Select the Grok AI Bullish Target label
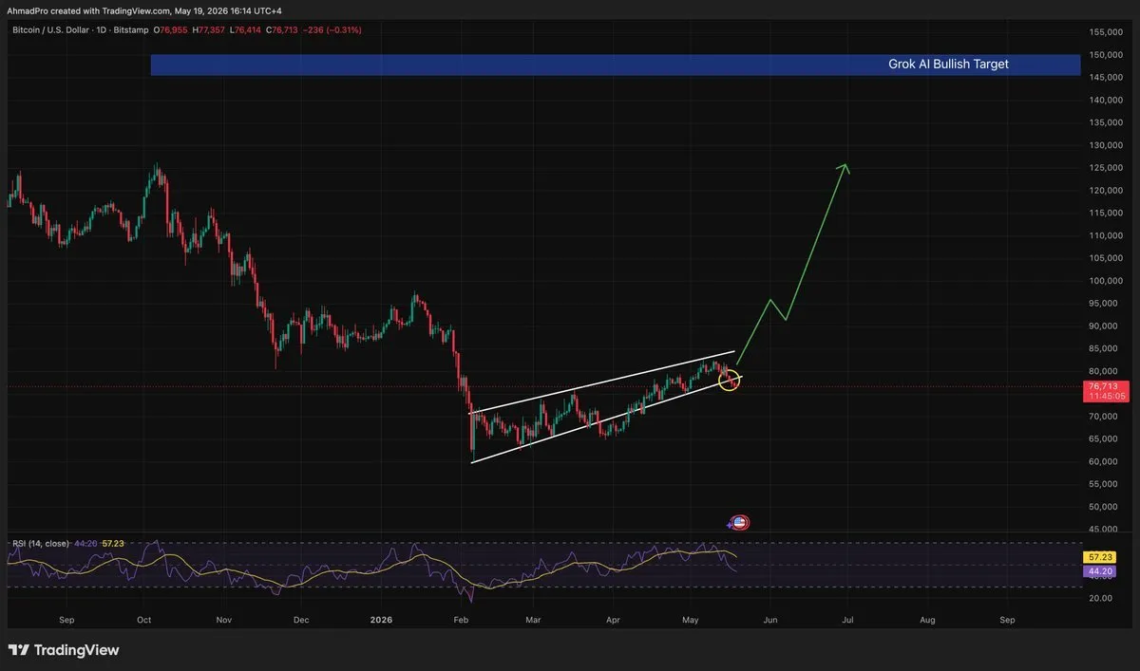This screenshot has width=1140, height=671. tap(948, 65)
